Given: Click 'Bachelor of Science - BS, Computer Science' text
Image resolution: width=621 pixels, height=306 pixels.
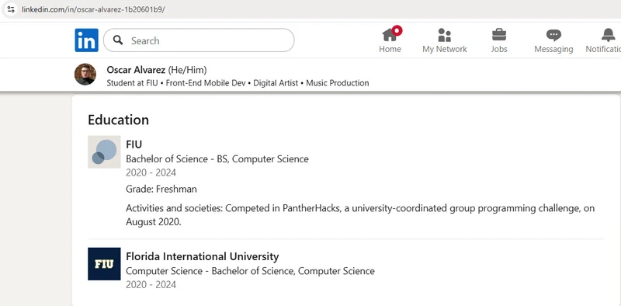Looking at the screenshot, I should coord(217,159).
